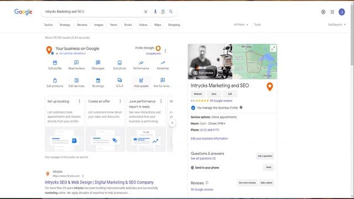Open customer interactions link
354x199 pixels.
click(72, 54)
